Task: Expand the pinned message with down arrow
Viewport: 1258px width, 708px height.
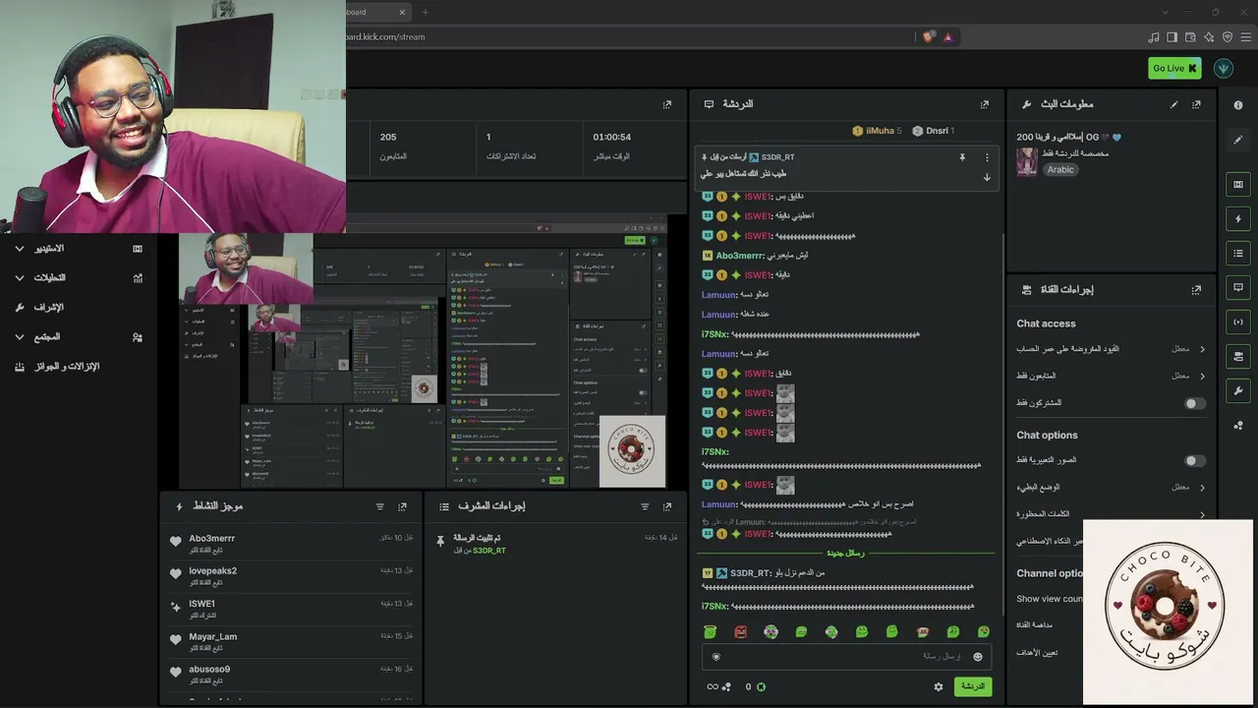Action: pos(987,177)
